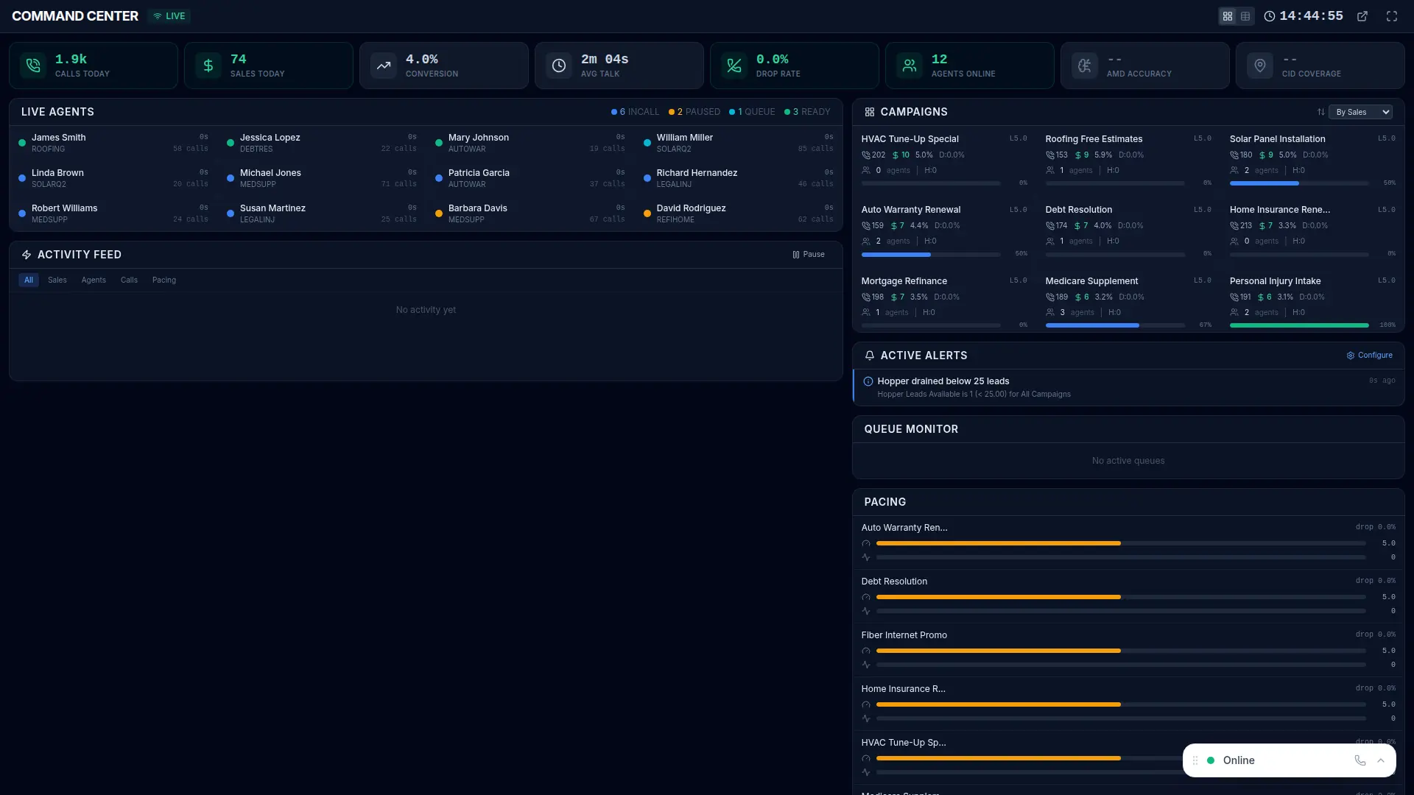Click the Medicare Supplement progress bar
Screen dimensions: 1414x795
point(1114,325)
